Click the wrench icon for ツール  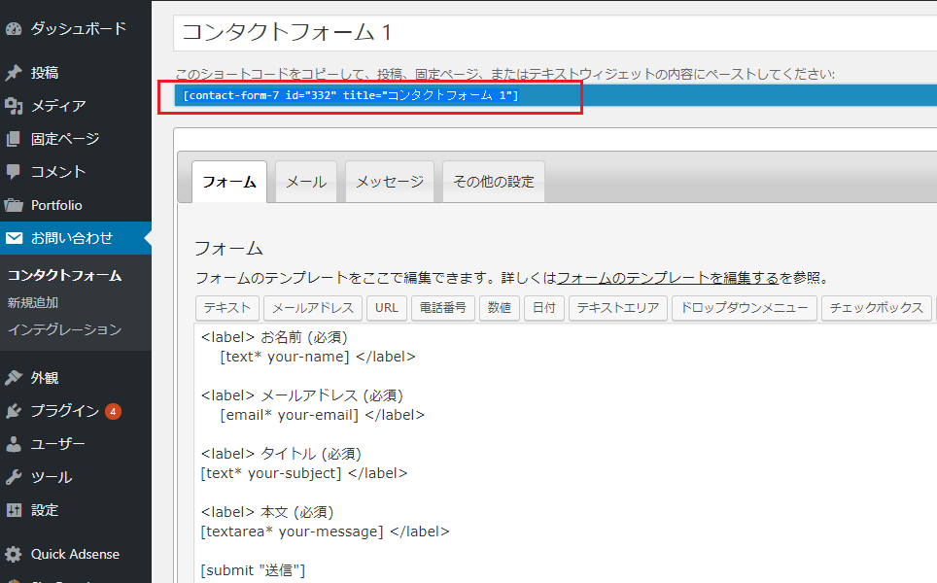tap(14, 477)
